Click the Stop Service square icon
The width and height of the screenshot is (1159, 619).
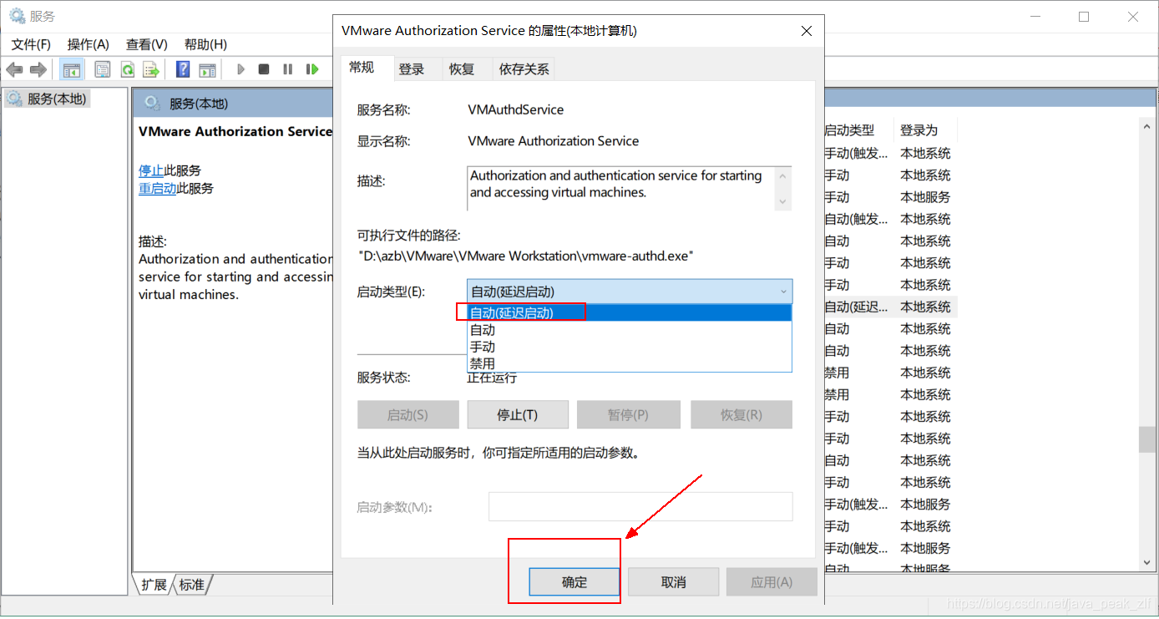pos(264,69)
